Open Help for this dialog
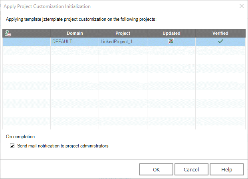 (x=226, y=169)
